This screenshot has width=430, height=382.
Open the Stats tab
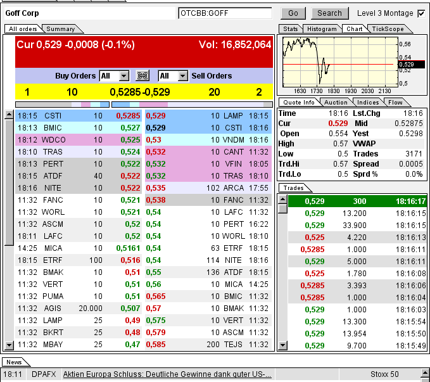coord(291,29)
